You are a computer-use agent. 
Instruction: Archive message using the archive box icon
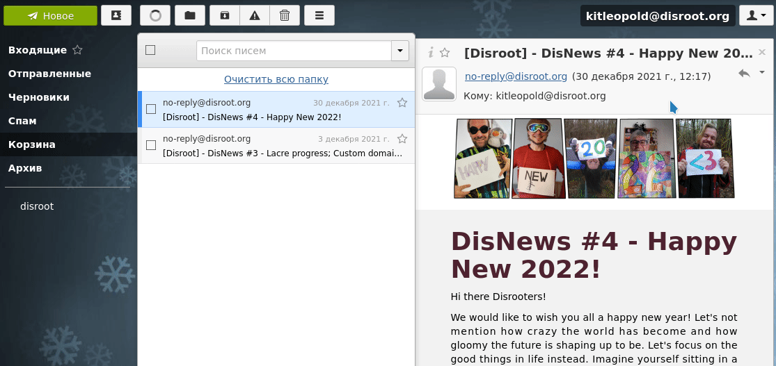click(x=224, y=15)
